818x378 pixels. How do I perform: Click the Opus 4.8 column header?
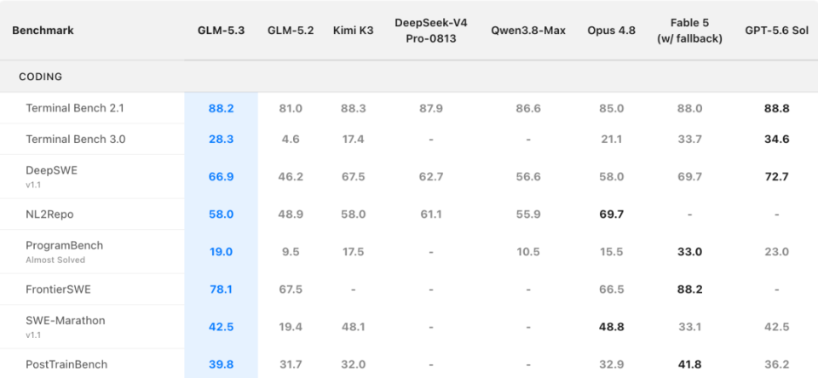coord(612,31)
